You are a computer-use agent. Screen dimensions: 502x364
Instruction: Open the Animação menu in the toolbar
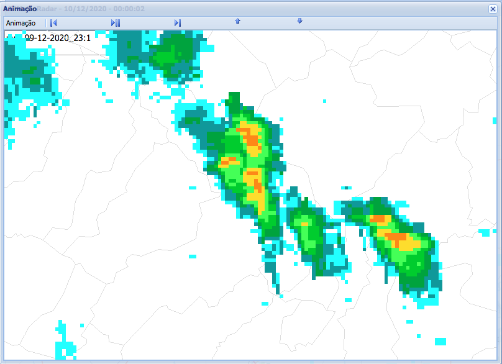point(21,23)
